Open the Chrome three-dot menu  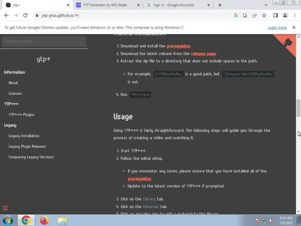point(295,15)
